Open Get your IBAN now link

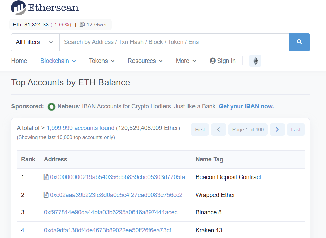pos(246,106)
